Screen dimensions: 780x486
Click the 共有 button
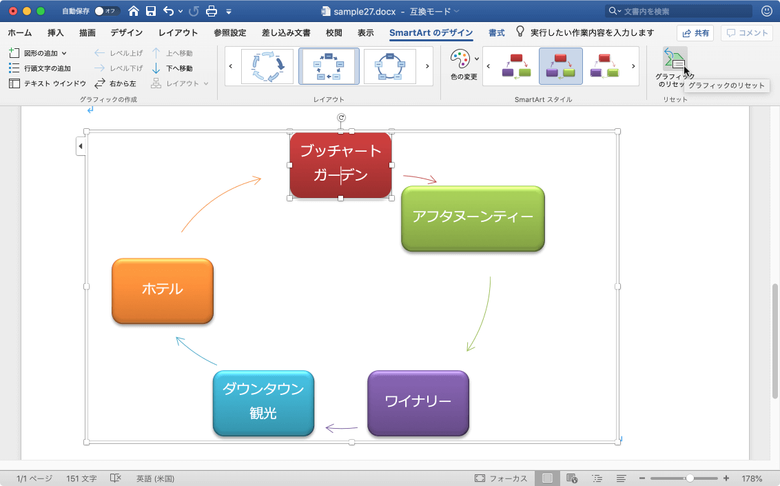point(695,33)
